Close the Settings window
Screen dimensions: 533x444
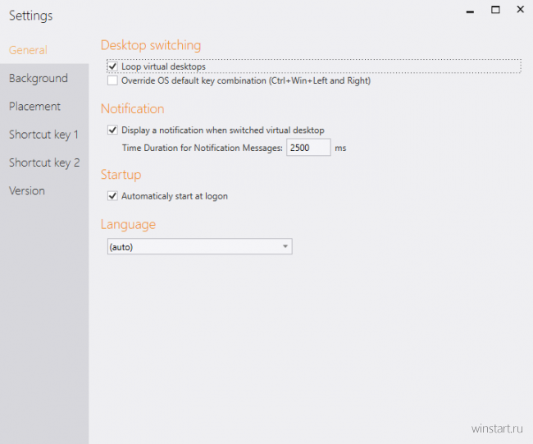520,10
